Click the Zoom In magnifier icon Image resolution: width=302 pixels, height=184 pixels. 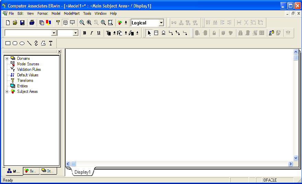pyautogui.click(x=89, y=23)
